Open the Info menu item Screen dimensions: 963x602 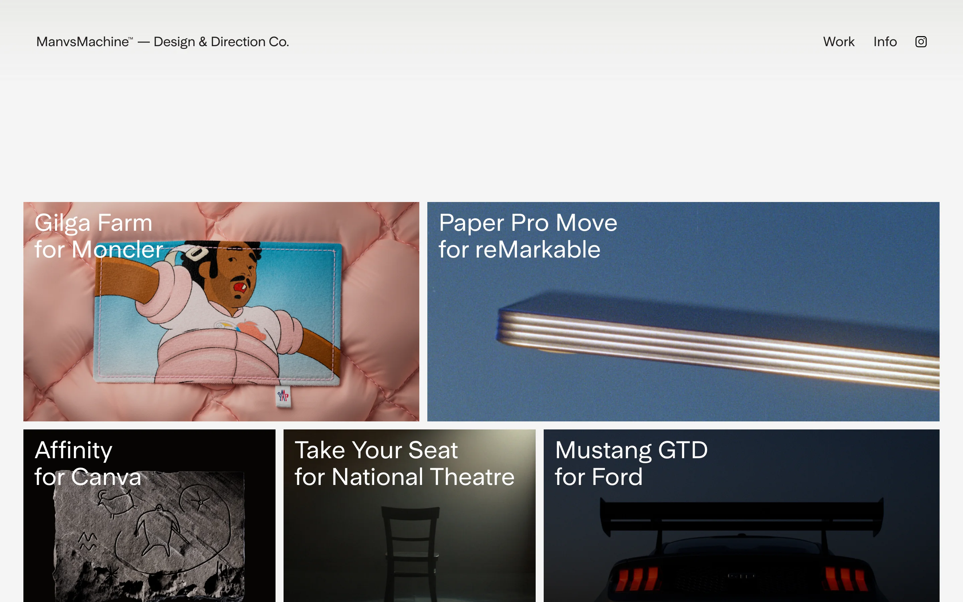(x=885, y=42)
